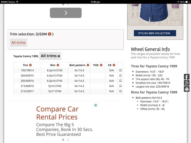Image resolution: width=191 pixels, height=143 pixels.
Task: Bookmark the 195/70R14 tire row
Action: [121, 70]
